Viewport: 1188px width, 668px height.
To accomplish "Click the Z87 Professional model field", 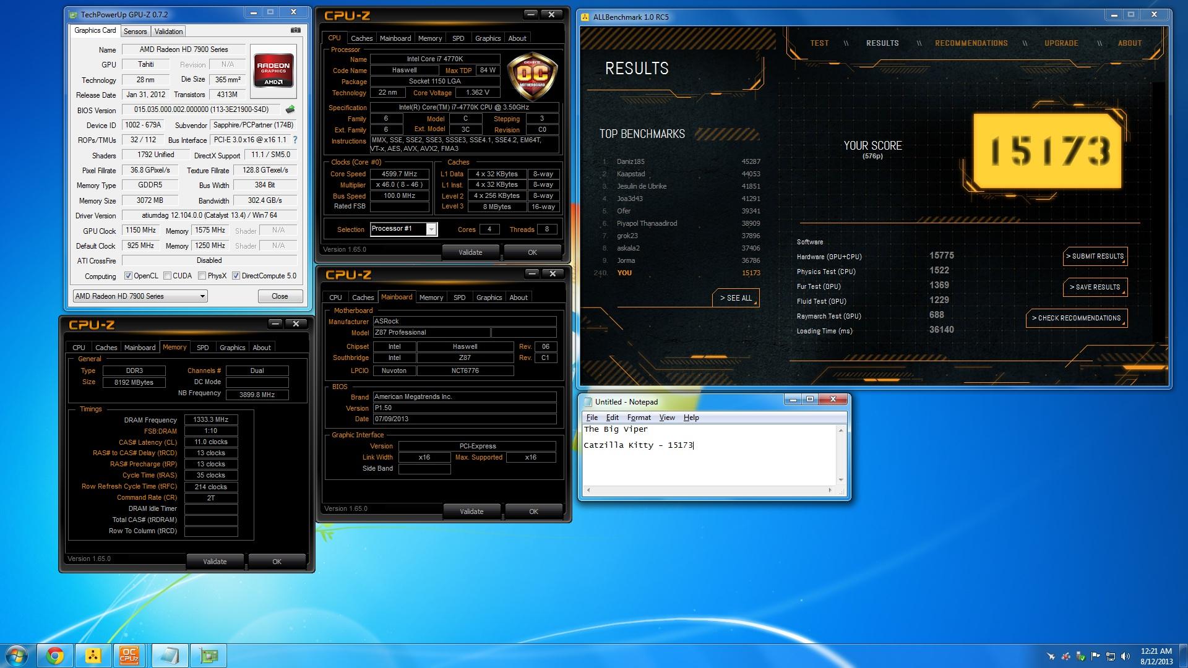I will (431, 333).
